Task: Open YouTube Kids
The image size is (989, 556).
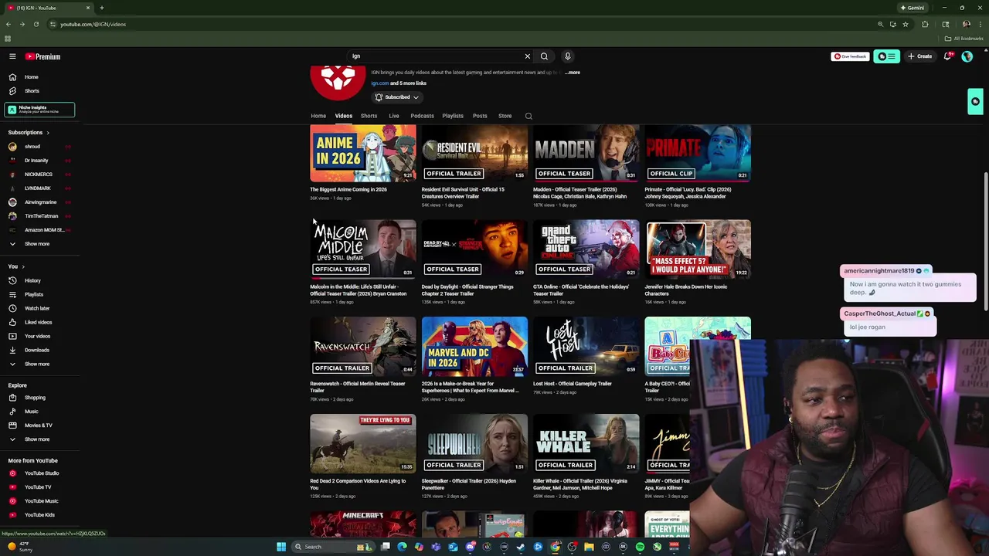Action: (x=39, y=515)
